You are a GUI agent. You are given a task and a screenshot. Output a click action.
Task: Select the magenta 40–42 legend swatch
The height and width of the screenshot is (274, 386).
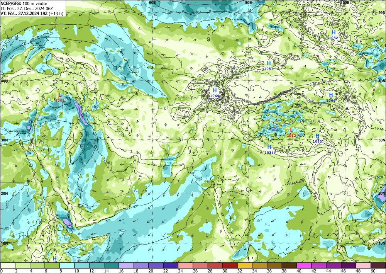click(x=304, y=265)
